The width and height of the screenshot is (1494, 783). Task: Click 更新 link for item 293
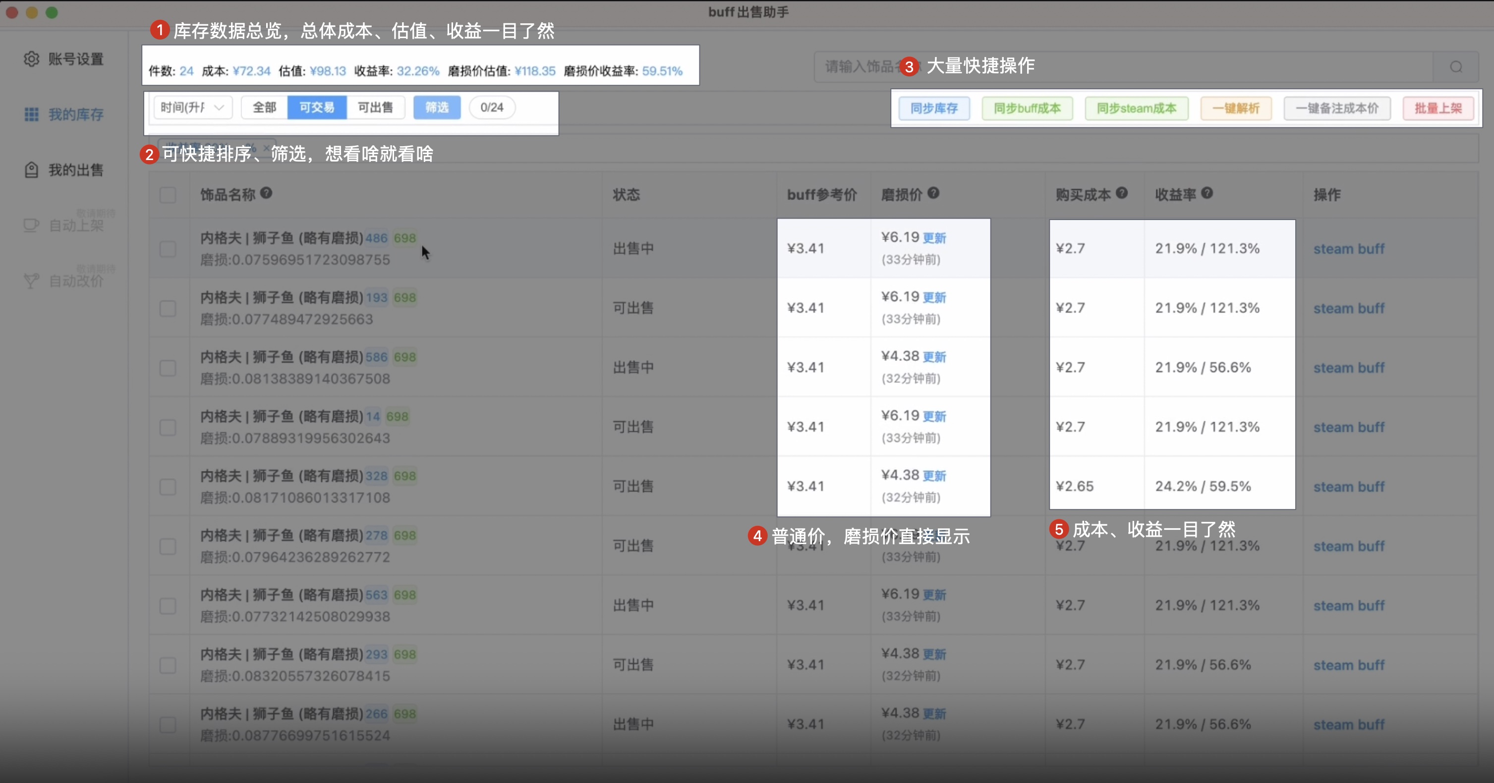tap(934, 654)
